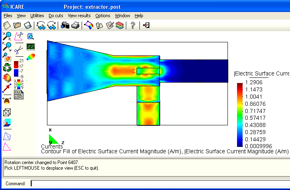Open the checklist with pencil icon
The height and width of the screenshot is (190, 290).
[x=110, y=26]
